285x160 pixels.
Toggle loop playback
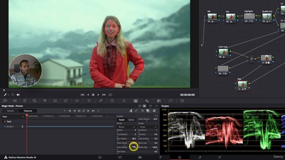click(x=110, y=95)
